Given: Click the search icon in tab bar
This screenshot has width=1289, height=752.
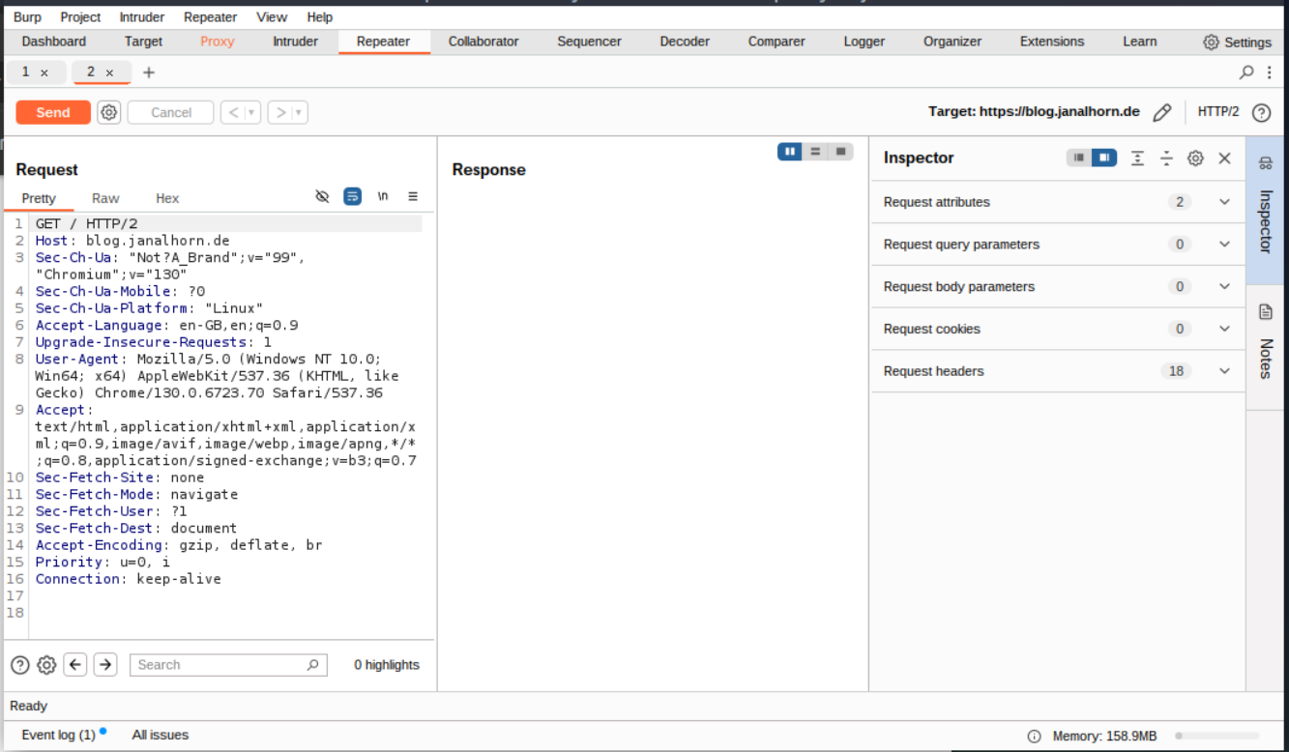Looking at the screenshot, I should pyautogui.click(x=1246, y=72).
